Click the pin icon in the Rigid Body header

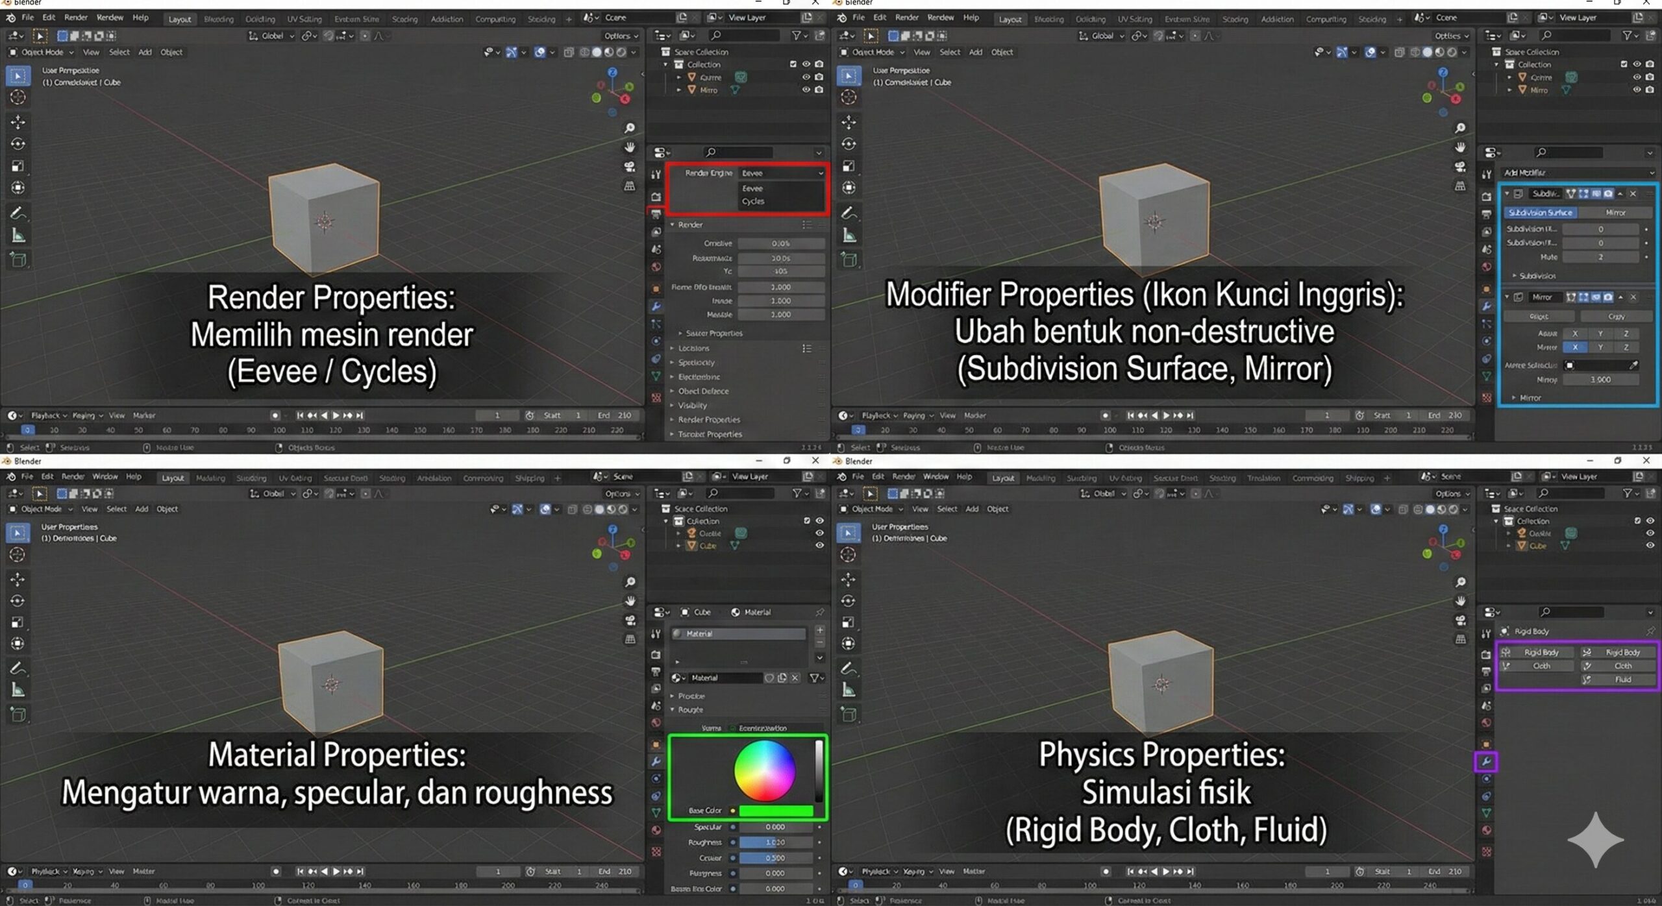(1650, 631)
